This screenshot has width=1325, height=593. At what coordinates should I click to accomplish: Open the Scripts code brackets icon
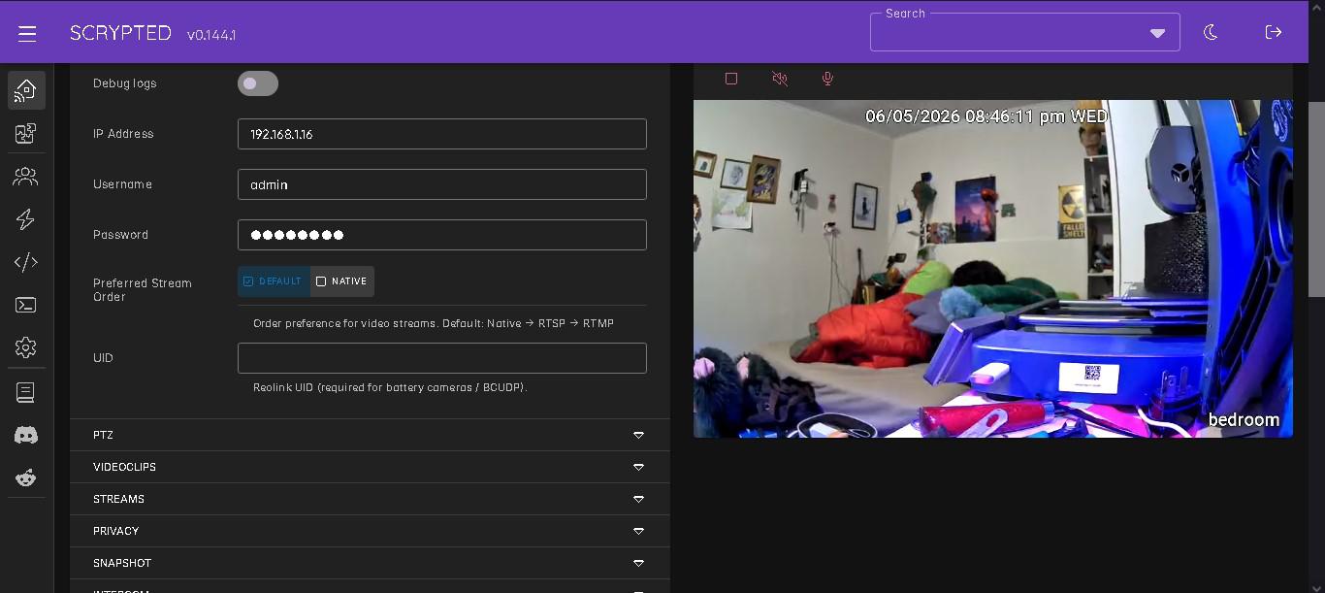pos(26,262)
